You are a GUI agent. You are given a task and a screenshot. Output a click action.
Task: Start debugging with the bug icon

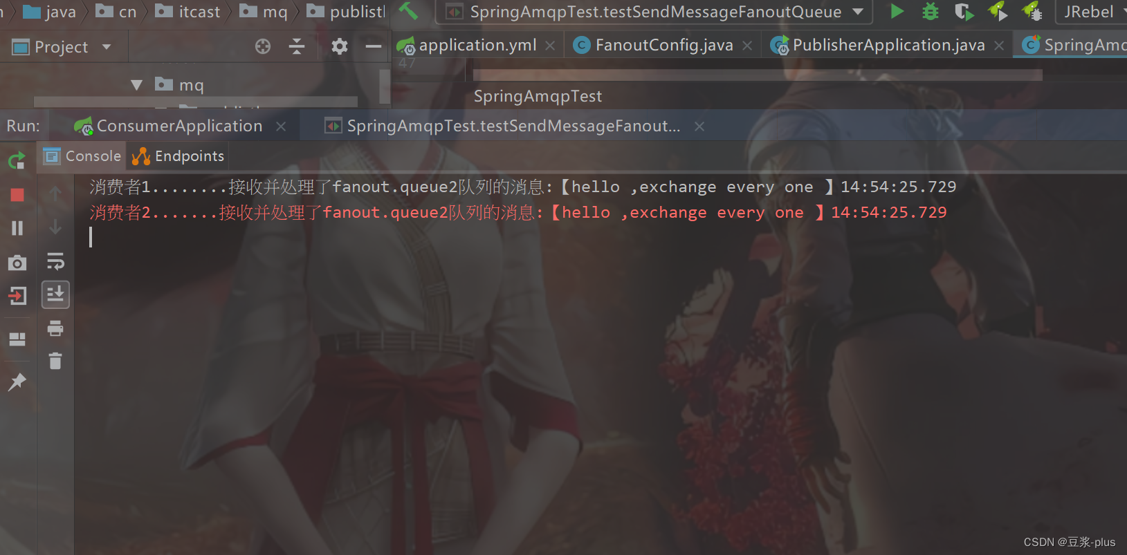931,11
